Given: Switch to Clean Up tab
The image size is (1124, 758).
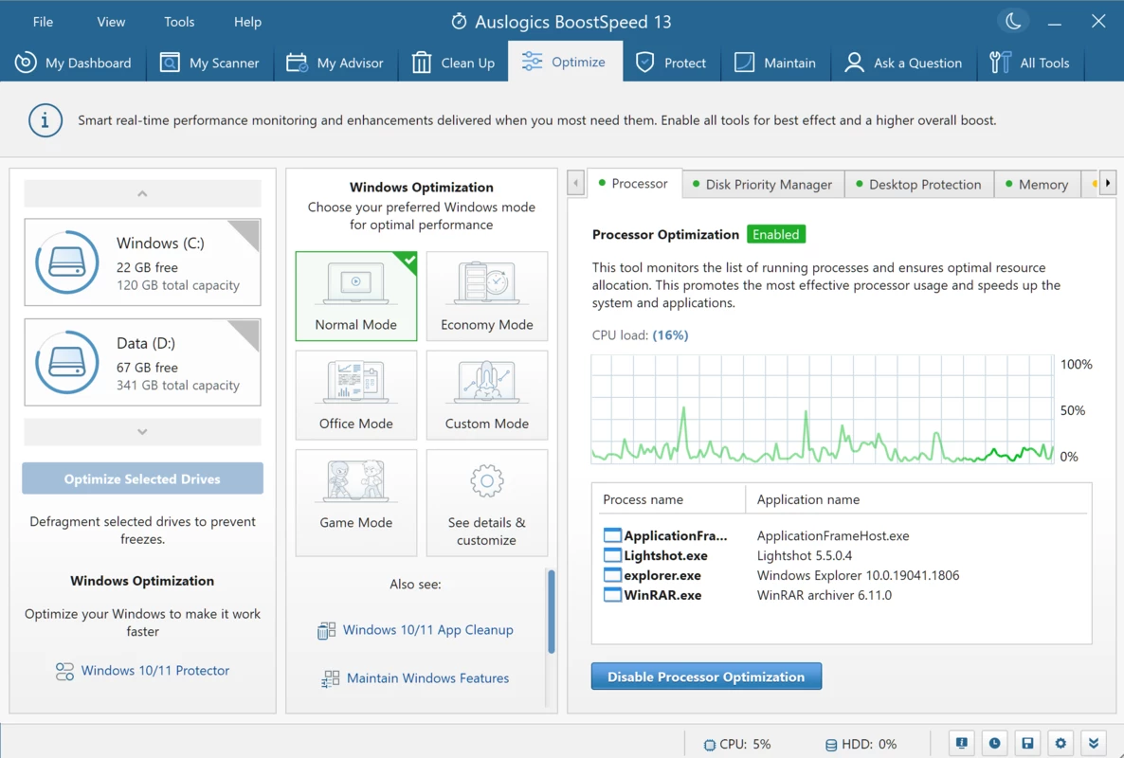Looking at the screenshot, I should [x=453, y=63].
